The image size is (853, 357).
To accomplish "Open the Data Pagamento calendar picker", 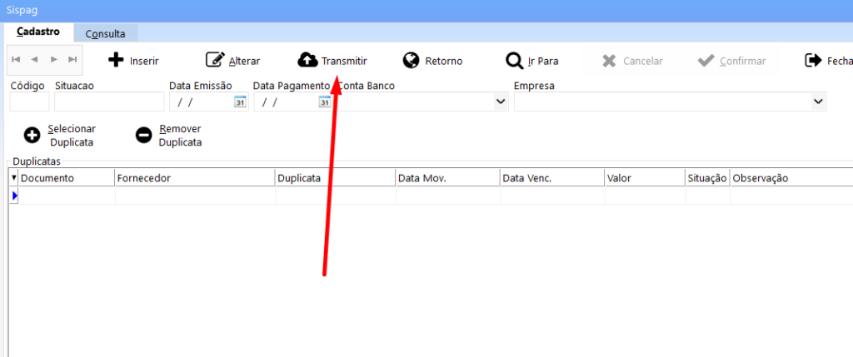I will click(324, 102).
